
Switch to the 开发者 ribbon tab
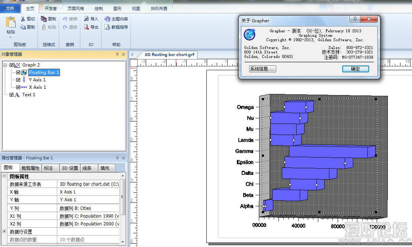coord(51,9)
